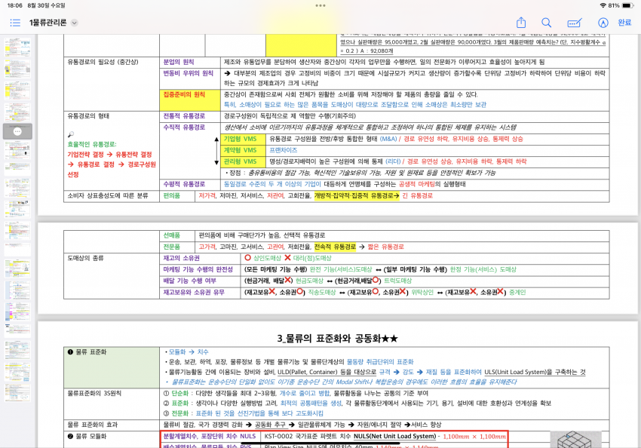Select the green text 효율적인 유통경로:
The height and width of the screenshot is (448, 641).
click(x=92, y=144)
